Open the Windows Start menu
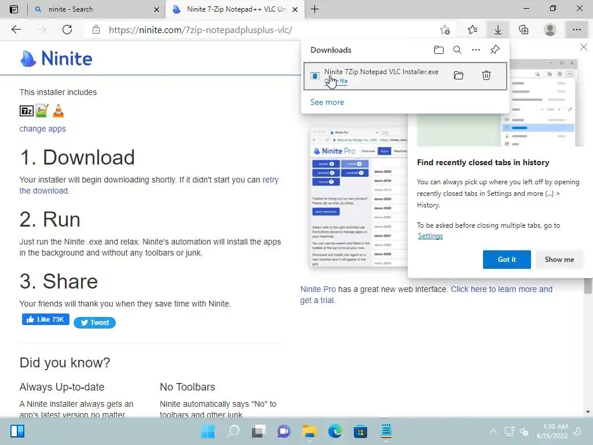This screenshot has width=593, height=445. 208,431
